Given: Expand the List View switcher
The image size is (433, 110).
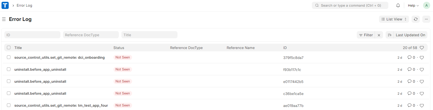Looking at the screenshot, I should [394, 19].
